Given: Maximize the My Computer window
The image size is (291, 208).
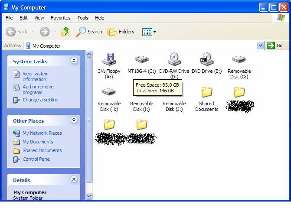Looking at the screenshot, I should (274, 7).
